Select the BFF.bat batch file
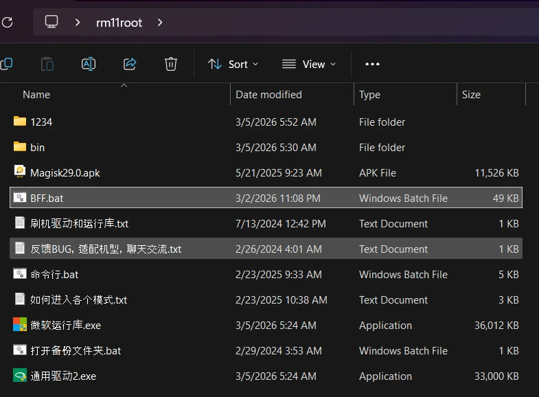Image resolution: width=539 pixels, height=397 pixels. click(x=47, y=198)
